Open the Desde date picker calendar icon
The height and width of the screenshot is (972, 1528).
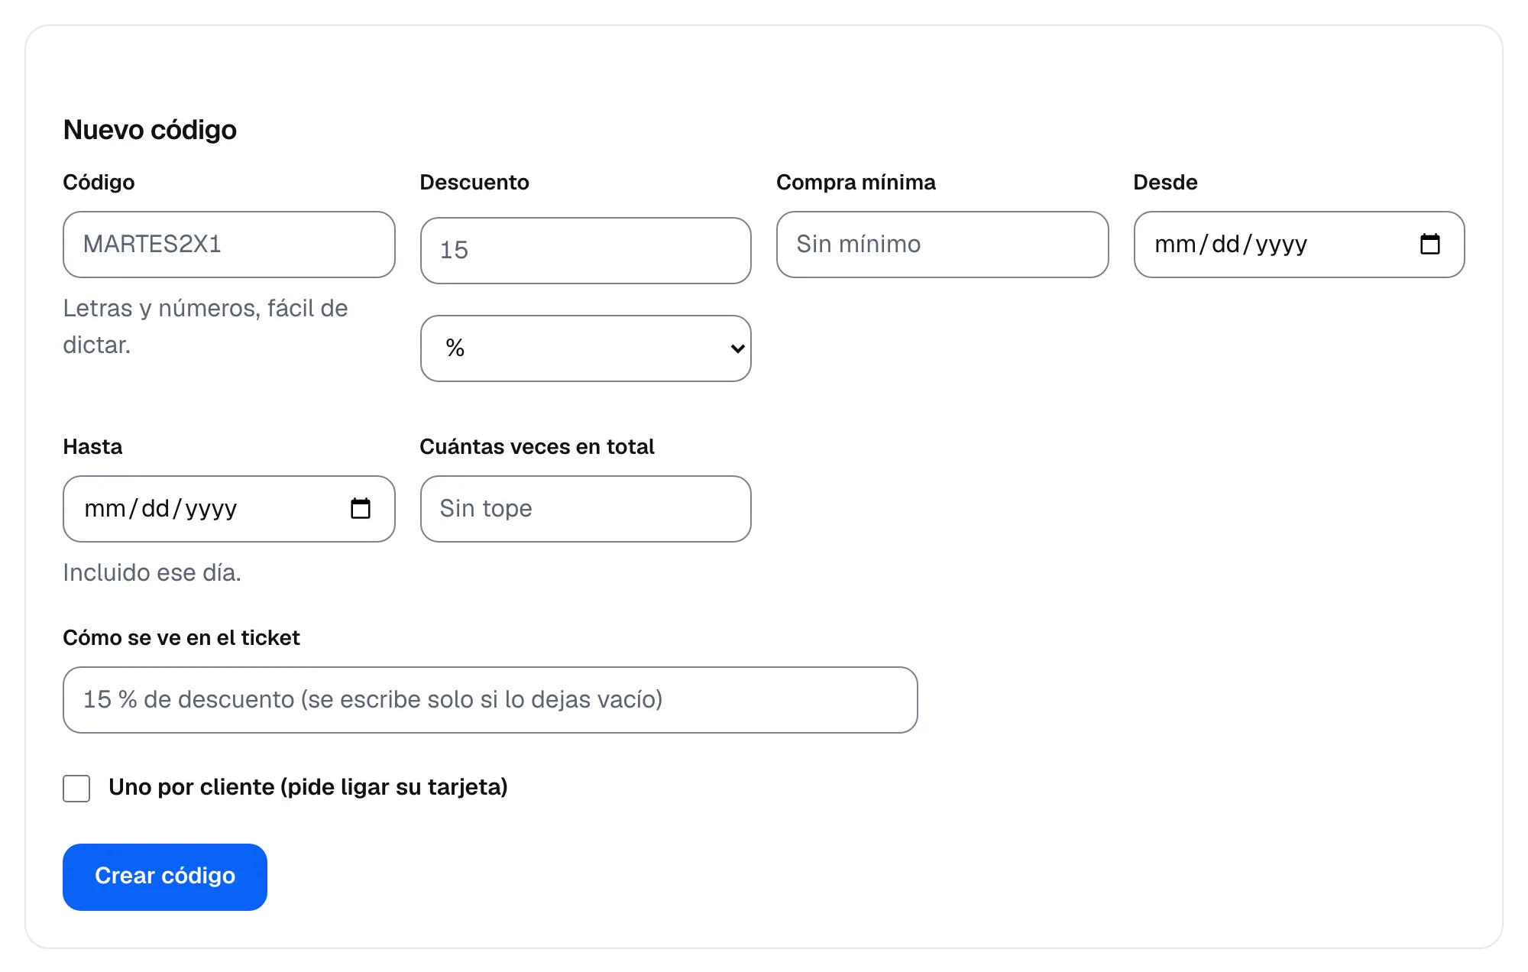tap(1429, 245)
